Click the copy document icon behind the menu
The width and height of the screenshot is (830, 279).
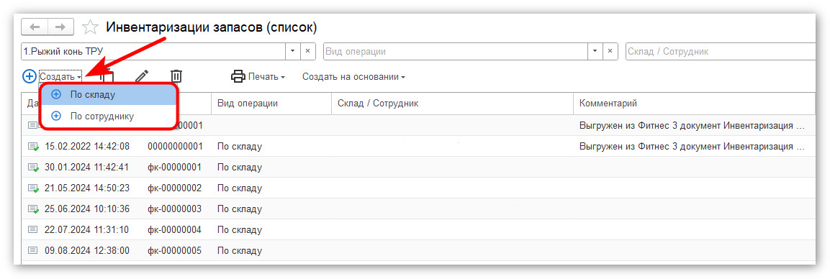(107, 76)
